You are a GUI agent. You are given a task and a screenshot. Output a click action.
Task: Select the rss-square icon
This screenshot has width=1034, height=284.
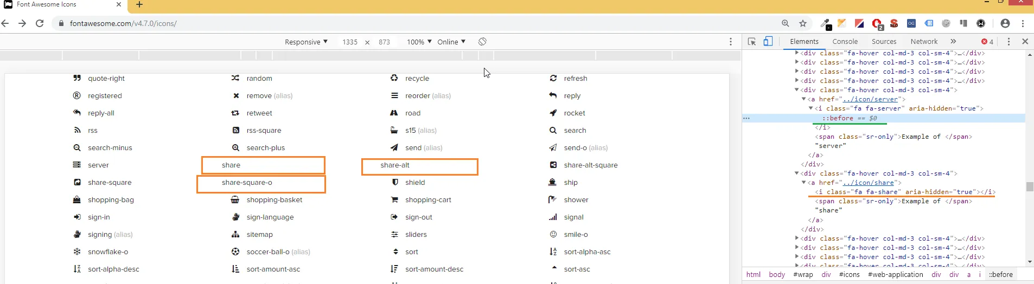[235, 130]
